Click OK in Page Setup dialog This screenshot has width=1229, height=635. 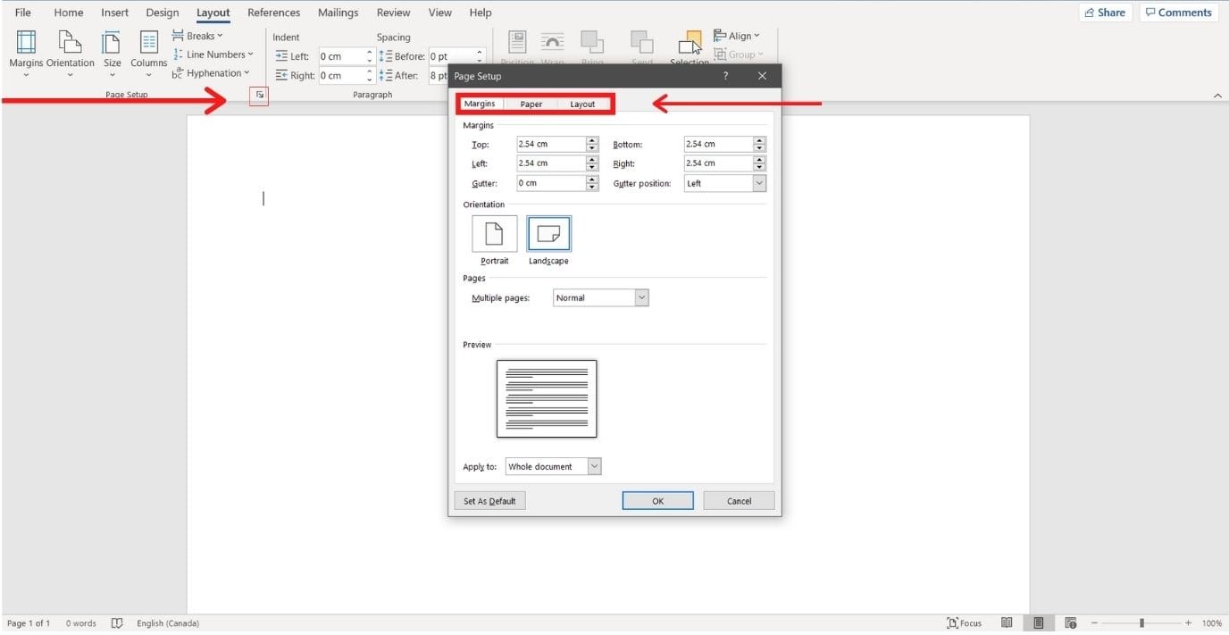click(x=657, y=501)
